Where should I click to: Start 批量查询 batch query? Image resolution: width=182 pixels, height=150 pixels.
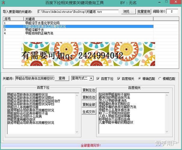pyautogui.click(x=144, y=11)
